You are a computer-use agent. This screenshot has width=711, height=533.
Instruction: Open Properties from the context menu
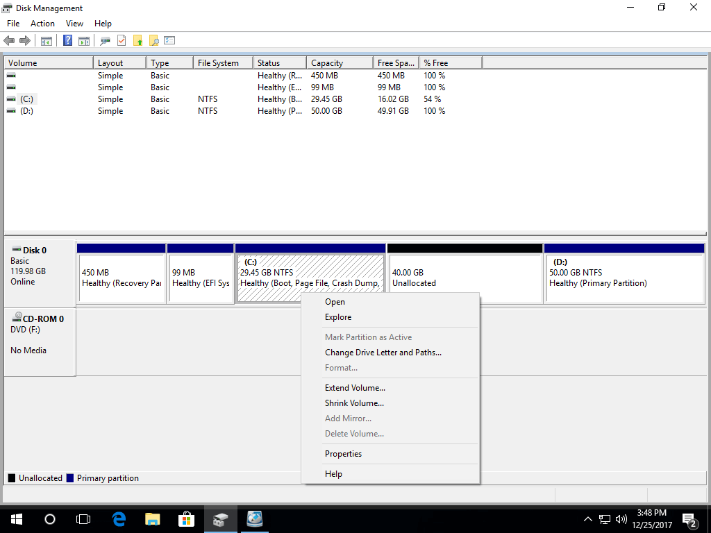coord(343,454)
